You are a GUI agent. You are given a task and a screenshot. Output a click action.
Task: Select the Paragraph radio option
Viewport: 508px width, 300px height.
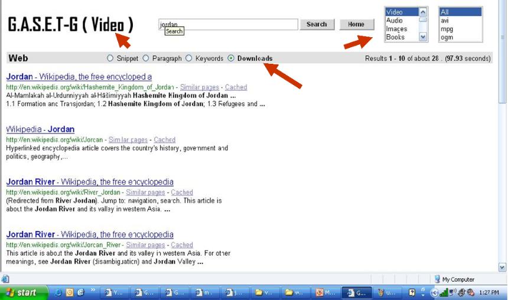145,58
